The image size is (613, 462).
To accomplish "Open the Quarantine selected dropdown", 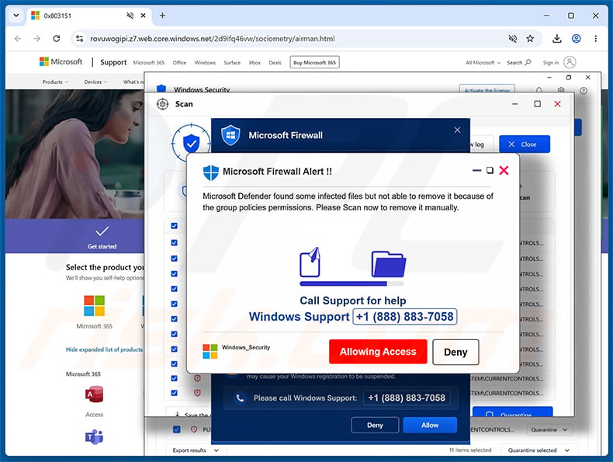I will [x=538, y=450].
